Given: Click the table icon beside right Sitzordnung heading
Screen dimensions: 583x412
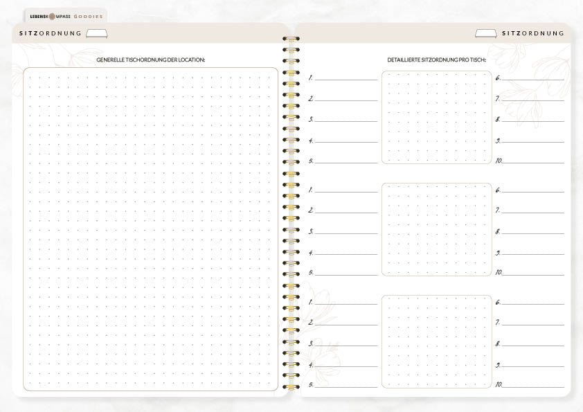Looking at the screenshot, I should (486, 33).
